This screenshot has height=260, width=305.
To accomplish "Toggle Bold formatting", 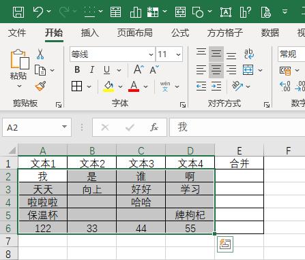I will [77, 69].
